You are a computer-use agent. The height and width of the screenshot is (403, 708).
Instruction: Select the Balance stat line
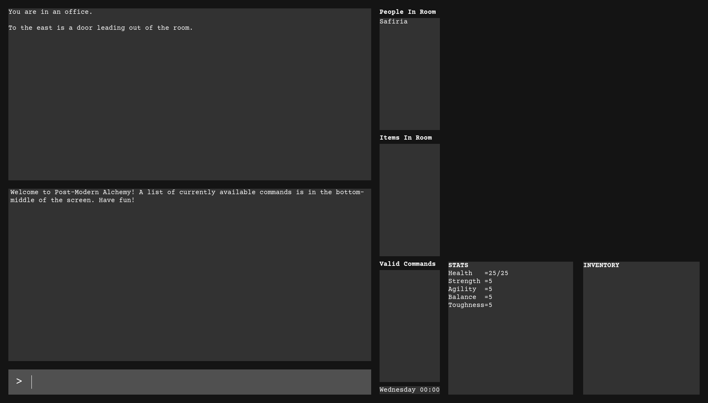point(470,297)
